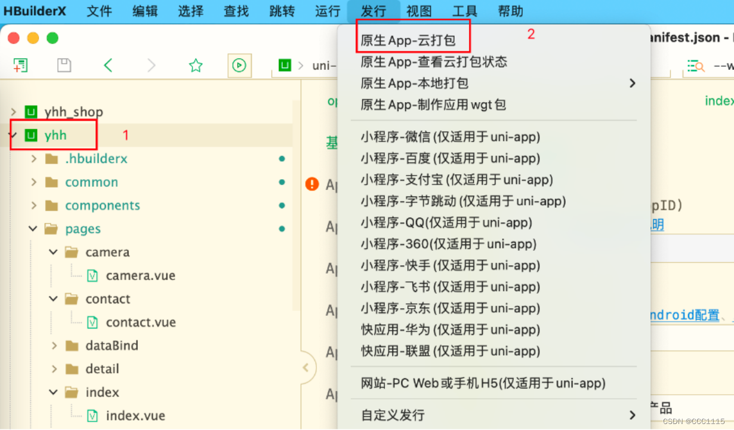
Task: Open the 帮助 menu
Action: 510,11
